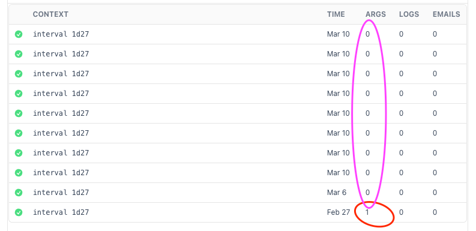Viewport: 476px width, 231px height.
Task: Click the Mar 10 time in first row
Action: tap(338, 34)
